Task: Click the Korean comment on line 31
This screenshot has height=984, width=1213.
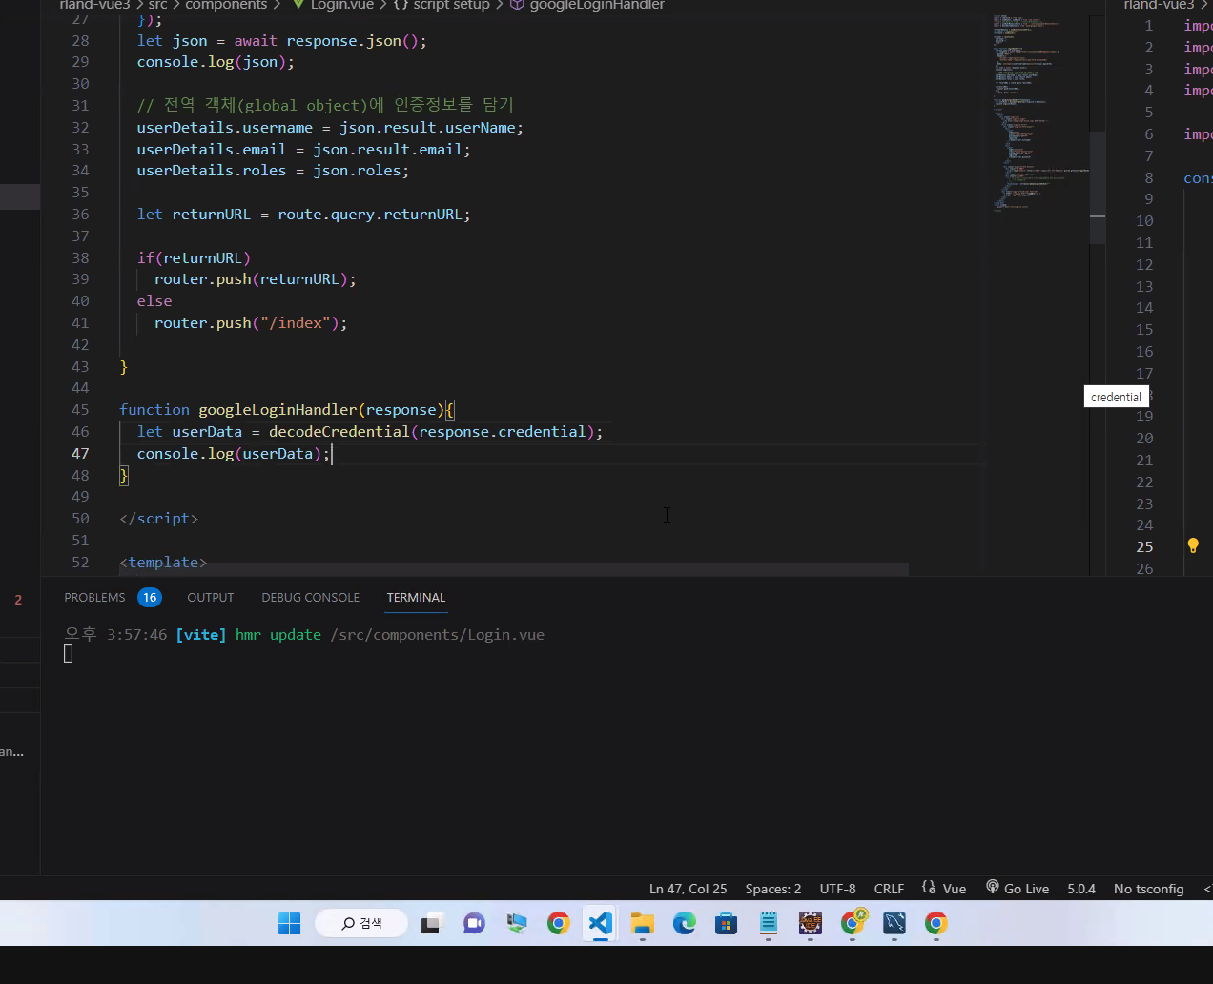Action: (325, 105)
